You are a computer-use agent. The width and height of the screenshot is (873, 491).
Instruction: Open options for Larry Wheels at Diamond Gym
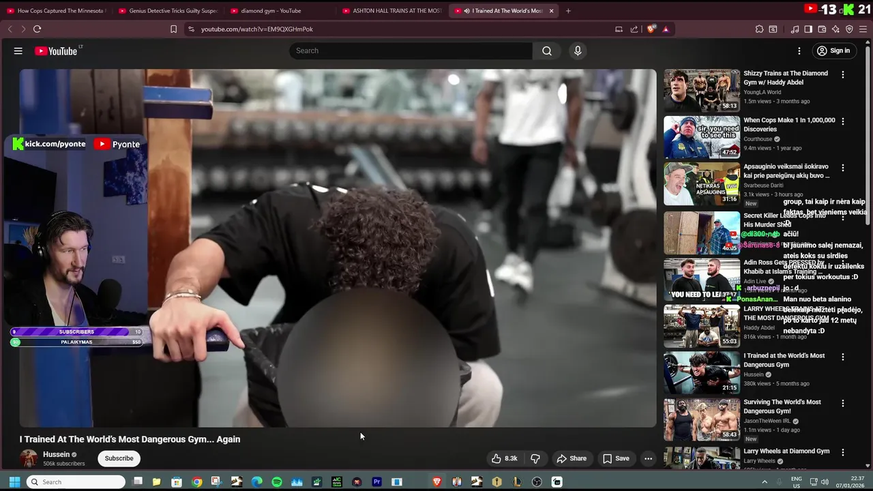pos(843,452)
